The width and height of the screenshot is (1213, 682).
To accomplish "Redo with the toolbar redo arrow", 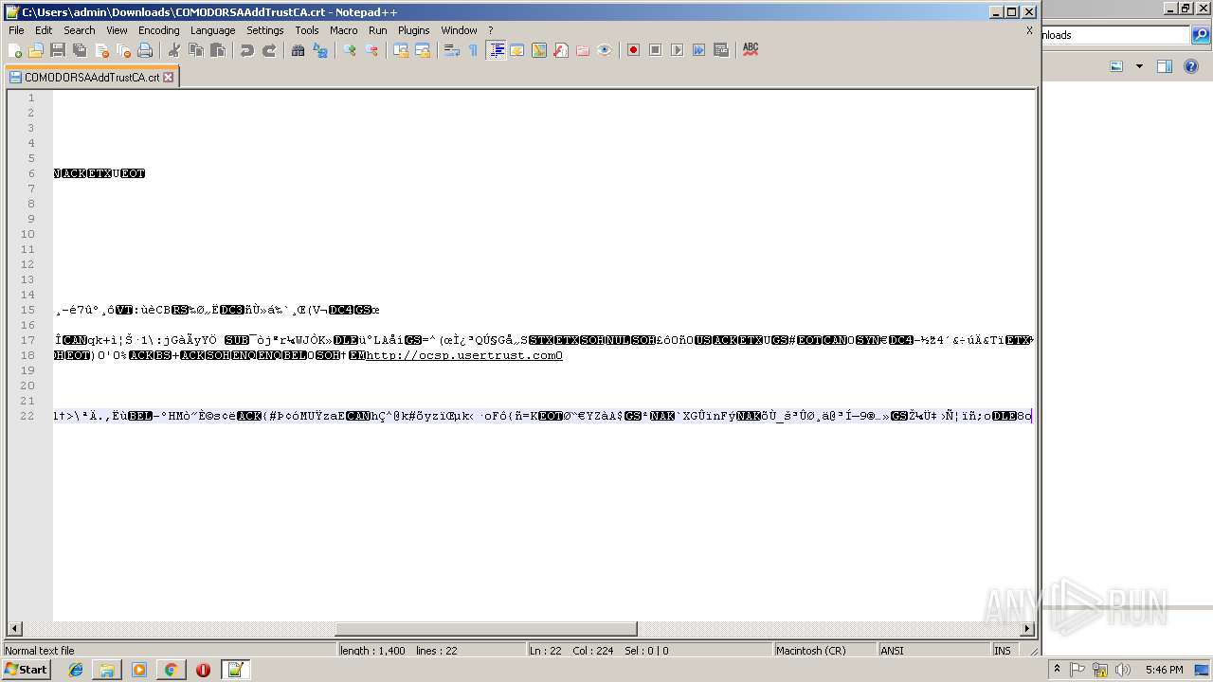I will click(269, 50).
